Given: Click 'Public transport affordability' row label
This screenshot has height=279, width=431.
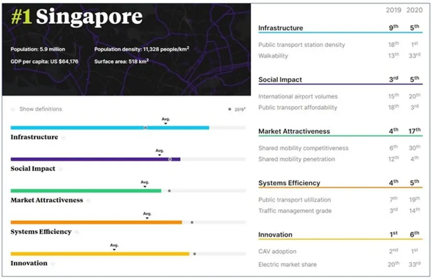Looking at the screenshot, I should pos(298,107).
